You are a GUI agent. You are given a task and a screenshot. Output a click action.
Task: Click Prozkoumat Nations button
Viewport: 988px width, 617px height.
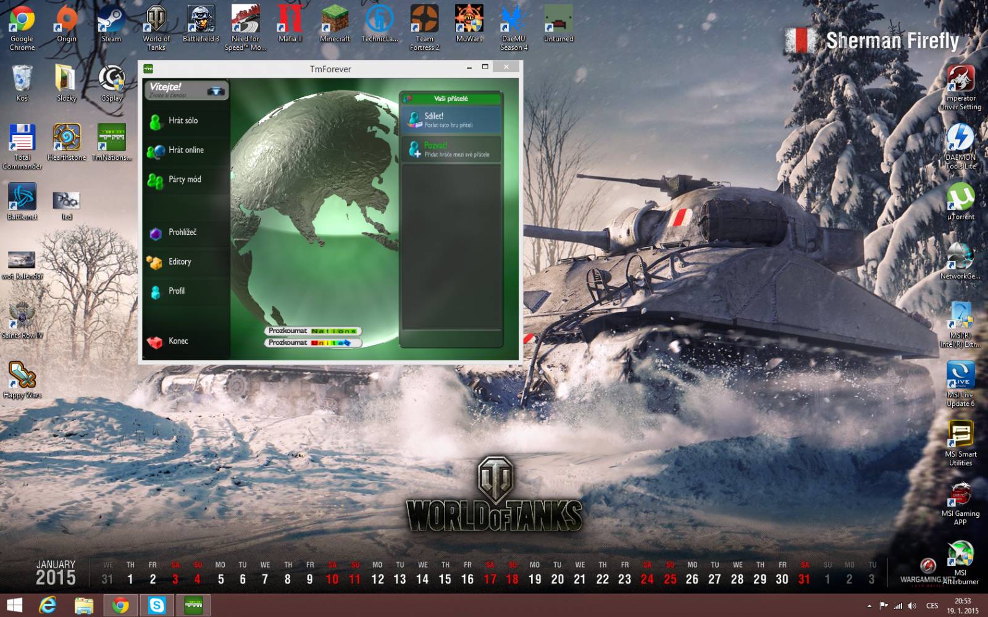coord(313,331)
